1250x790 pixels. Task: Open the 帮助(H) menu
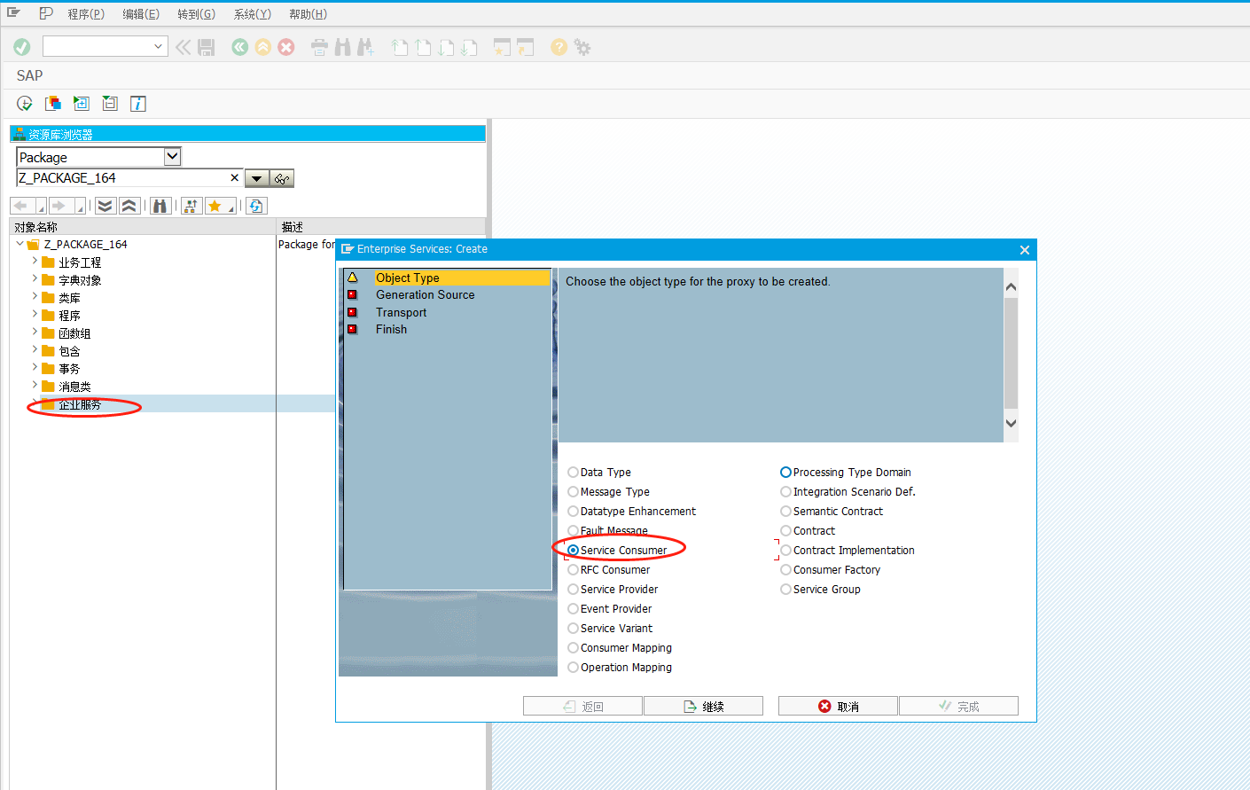pyautogui.click(x=308, y=14)
